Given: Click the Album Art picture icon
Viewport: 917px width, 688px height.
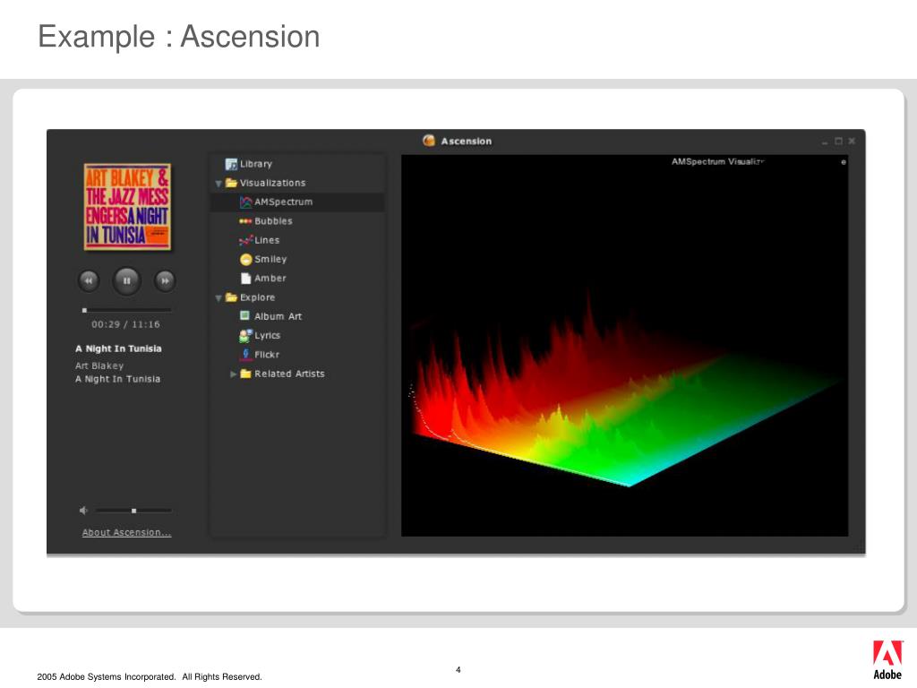Looking at the screenshot, I should pyautogui.click(x=245, y=316).
